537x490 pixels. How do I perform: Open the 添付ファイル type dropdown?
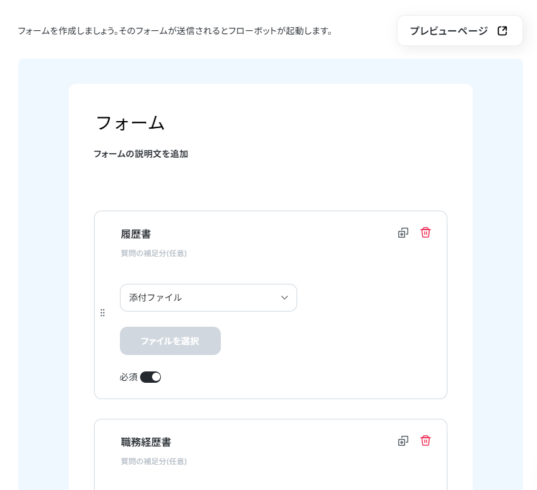[208, 298]
